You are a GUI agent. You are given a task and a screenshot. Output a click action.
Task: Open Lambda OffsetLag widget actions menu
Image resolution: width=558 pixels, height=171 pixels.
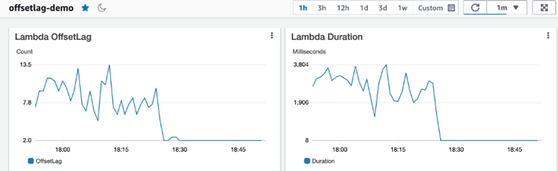tap(272, 36)
